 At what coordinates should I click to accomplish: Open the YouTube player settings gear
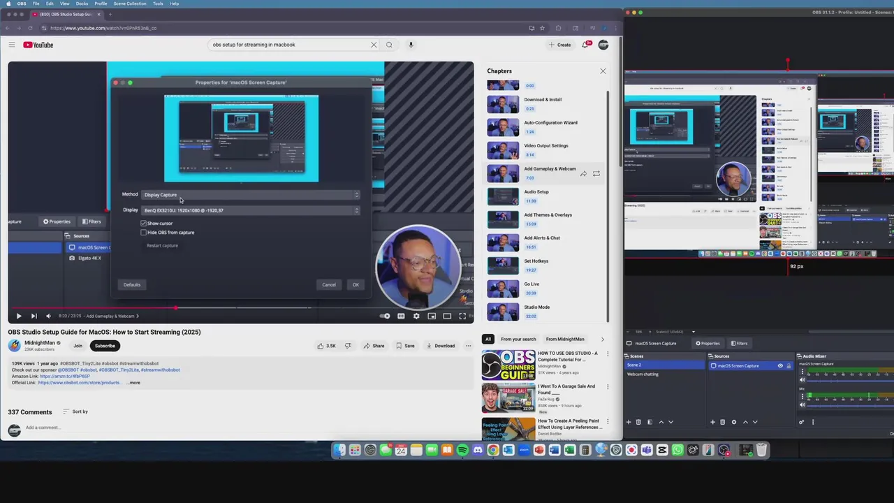point(416,316)
